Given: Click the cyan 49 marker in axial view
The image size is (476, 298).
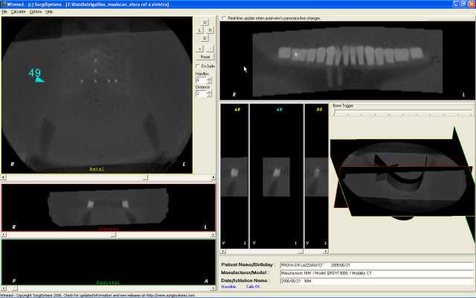Looking at the screenshot, I should (36, 74).
